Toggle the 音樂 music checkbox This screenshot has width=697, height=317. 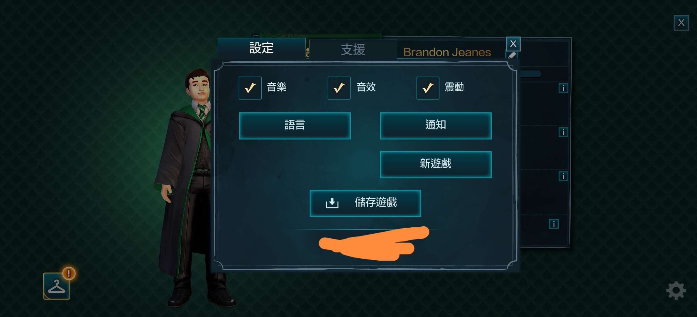(250, 88)
